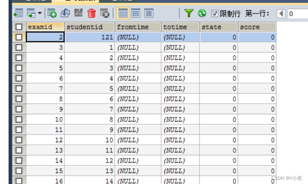
Task: Open the green funnel filter
Action: coord(189,13)
